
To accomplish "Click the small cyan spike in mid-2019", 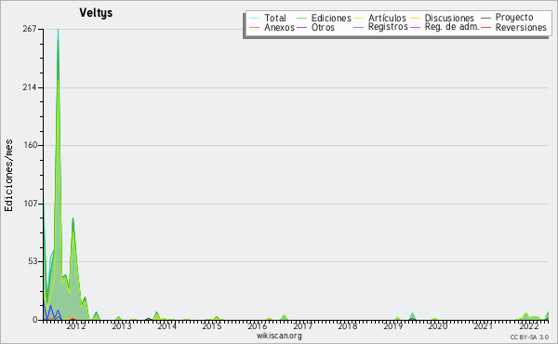I will pyautogui.click(x=412, y=314).
